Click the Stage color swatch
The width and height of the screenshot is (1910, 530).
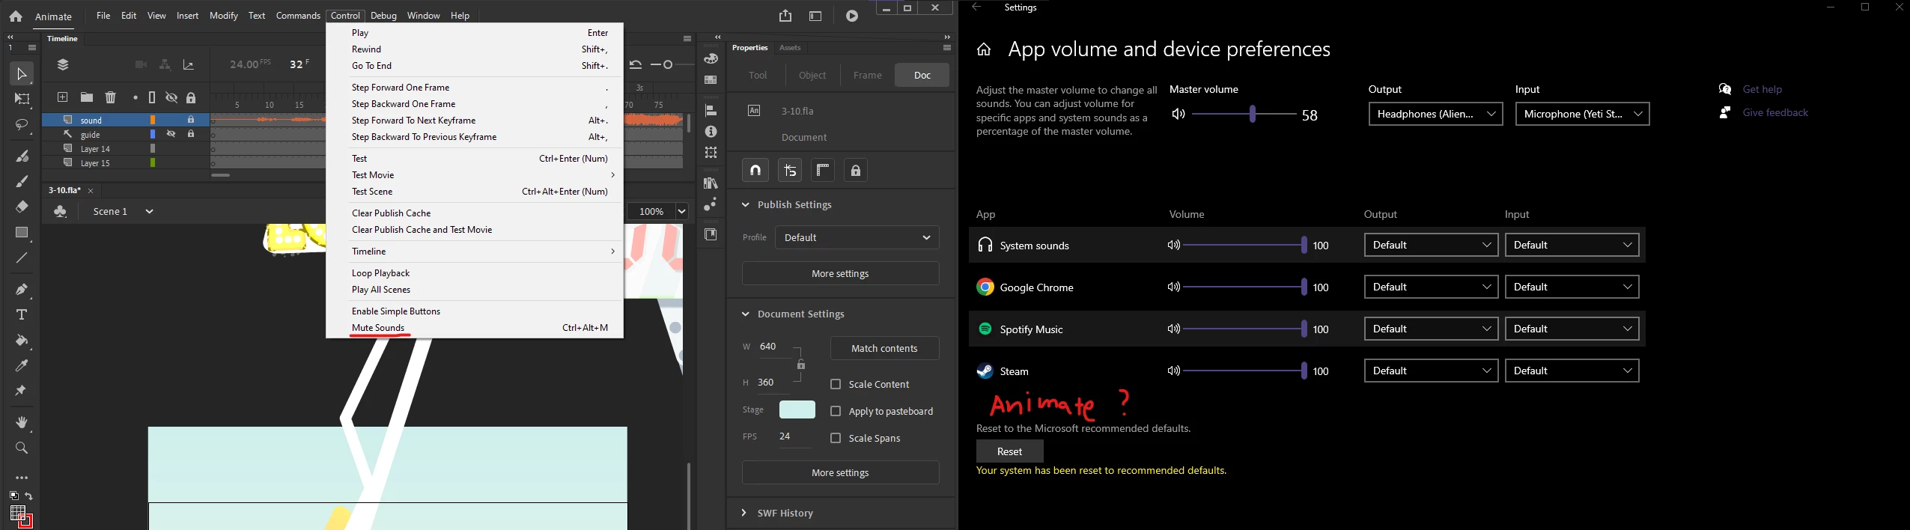[x=797, y=409]
